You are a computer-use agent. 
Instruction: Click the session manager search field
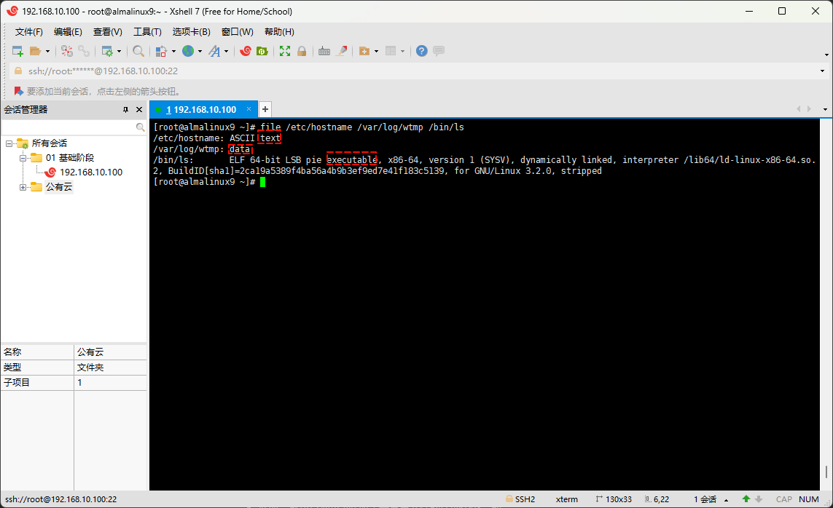pos(69,127)
